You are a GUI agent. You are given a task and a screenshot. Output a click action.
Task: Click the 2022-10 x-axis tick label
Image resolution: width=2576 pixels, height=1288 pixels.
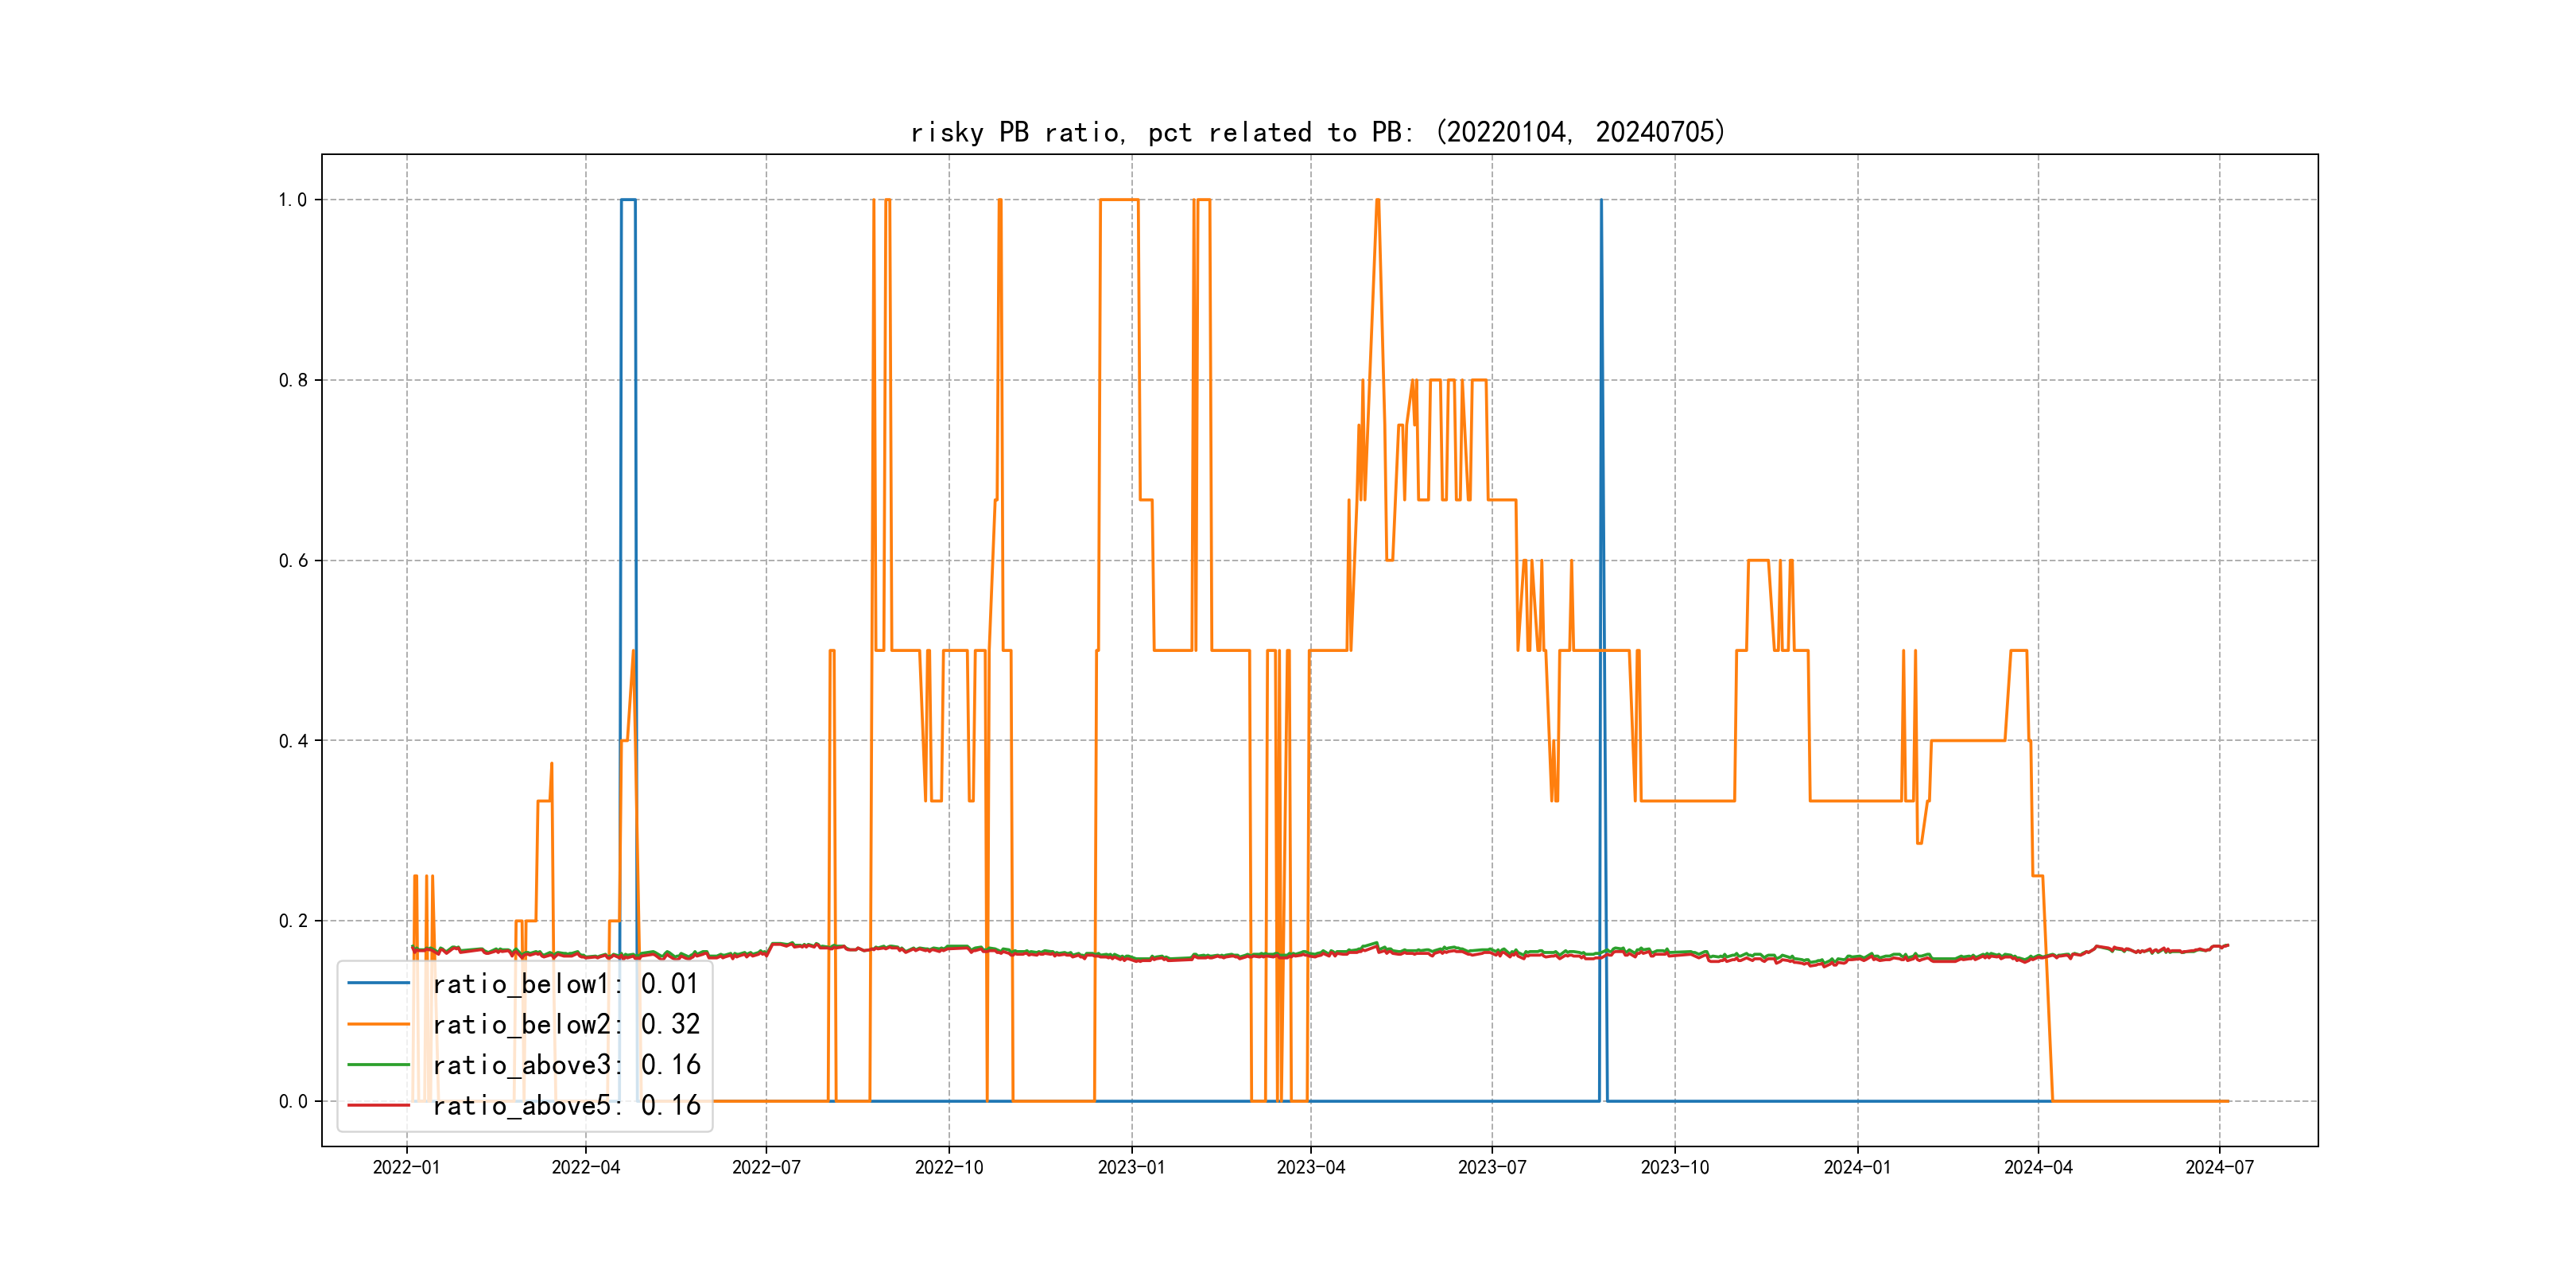coord(949,1168)
